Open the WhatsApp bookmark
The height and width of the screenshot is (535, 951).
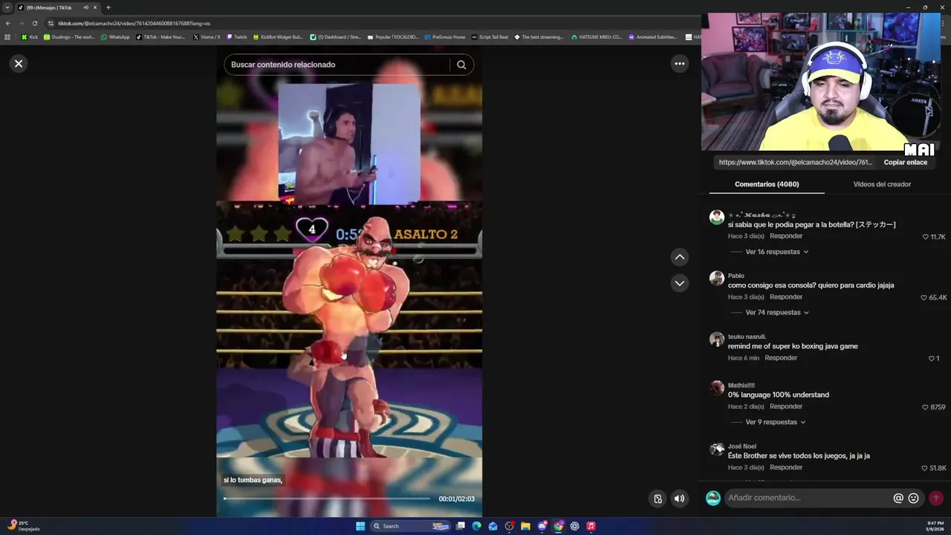tap(115, 37)
